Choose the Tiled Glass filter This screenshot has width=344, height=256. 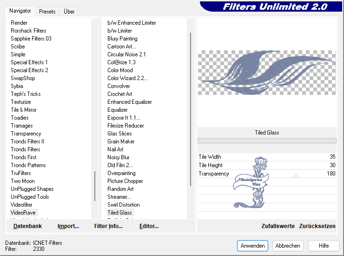click(x=119, y=213)
